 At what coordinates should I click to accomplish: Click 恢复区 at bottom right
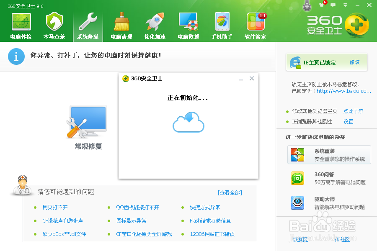pyautogui.click(x=300, y=239)
